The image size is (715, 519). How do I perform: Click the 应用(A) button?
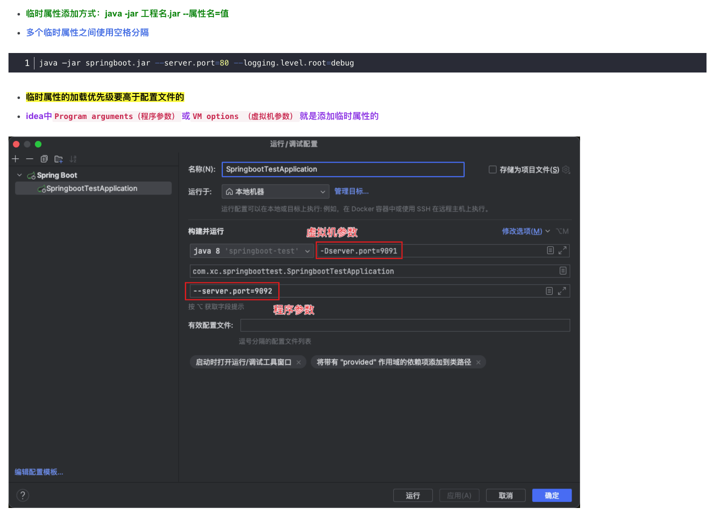(459, 495)
